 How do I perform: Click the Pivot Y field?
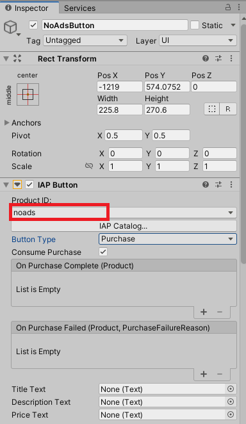pos(171,136)
